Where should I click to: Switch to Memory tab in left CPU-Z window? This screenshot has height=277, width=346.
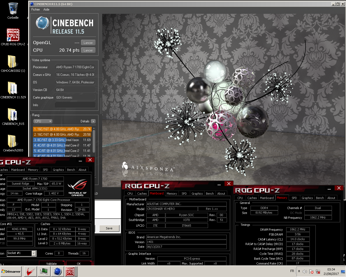coord(33,170)
